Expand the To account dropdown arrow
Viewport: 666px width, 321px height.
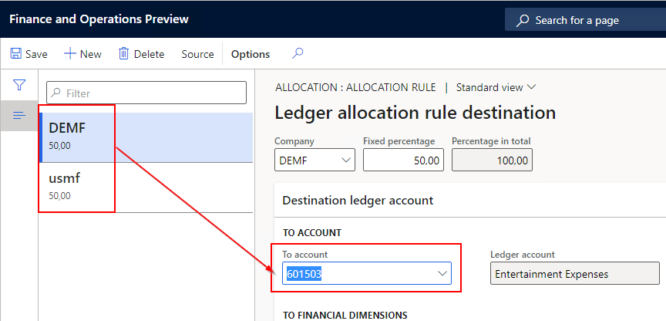pos(442,274)
